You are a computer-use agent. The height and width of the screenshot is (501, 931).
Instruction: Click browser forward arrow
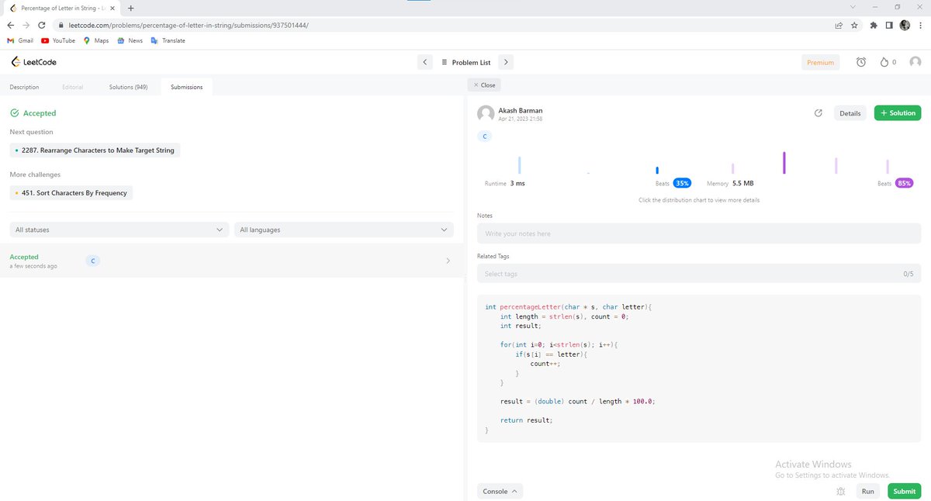tap(26, 25)
